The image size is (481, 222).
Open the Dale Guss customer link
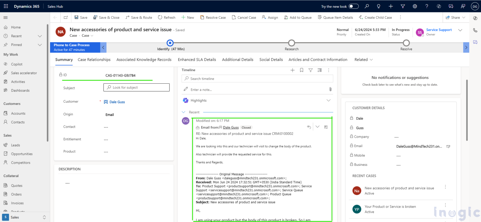(x=116, y=101)
